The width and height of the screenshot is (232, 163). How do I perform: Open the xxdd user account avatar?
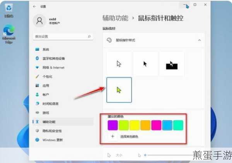[39, 21]
